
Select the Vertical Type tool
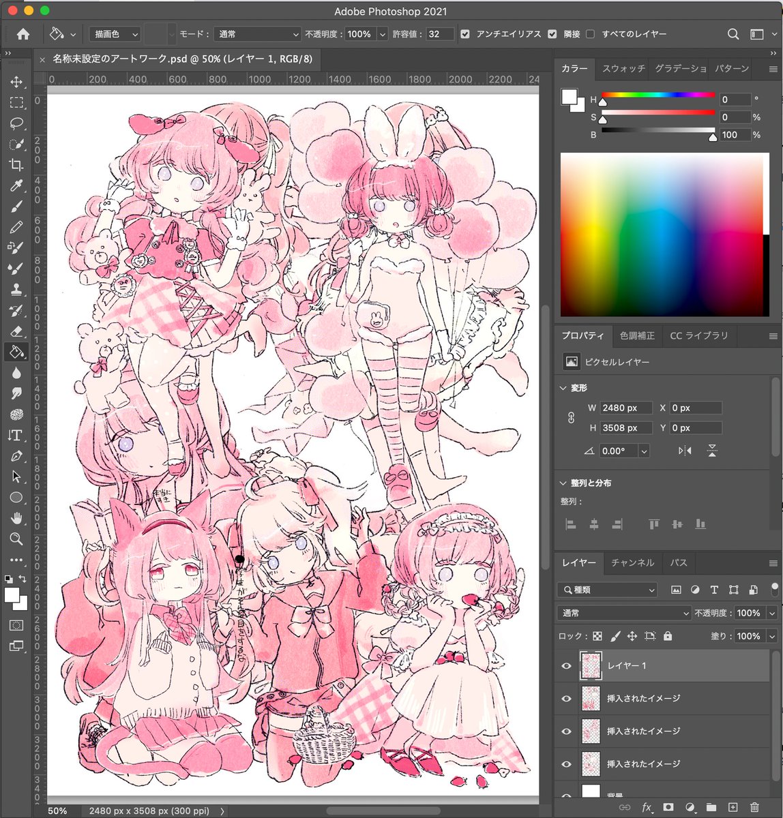pyautogui.click(x=16, y=435)
